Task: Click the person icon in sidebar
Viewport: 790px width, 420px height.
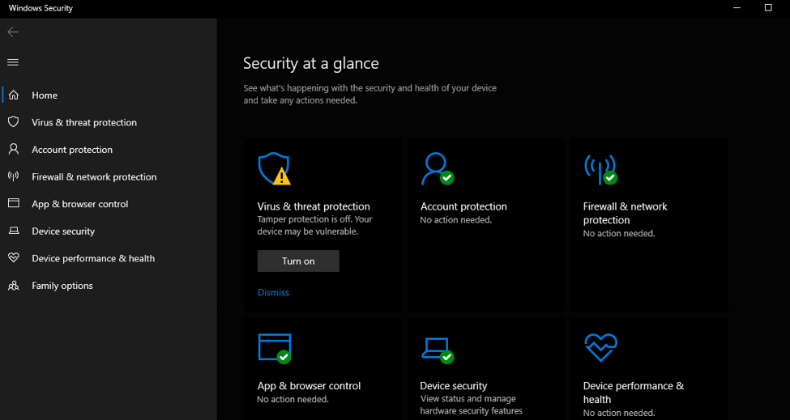Action: (14, 150)
